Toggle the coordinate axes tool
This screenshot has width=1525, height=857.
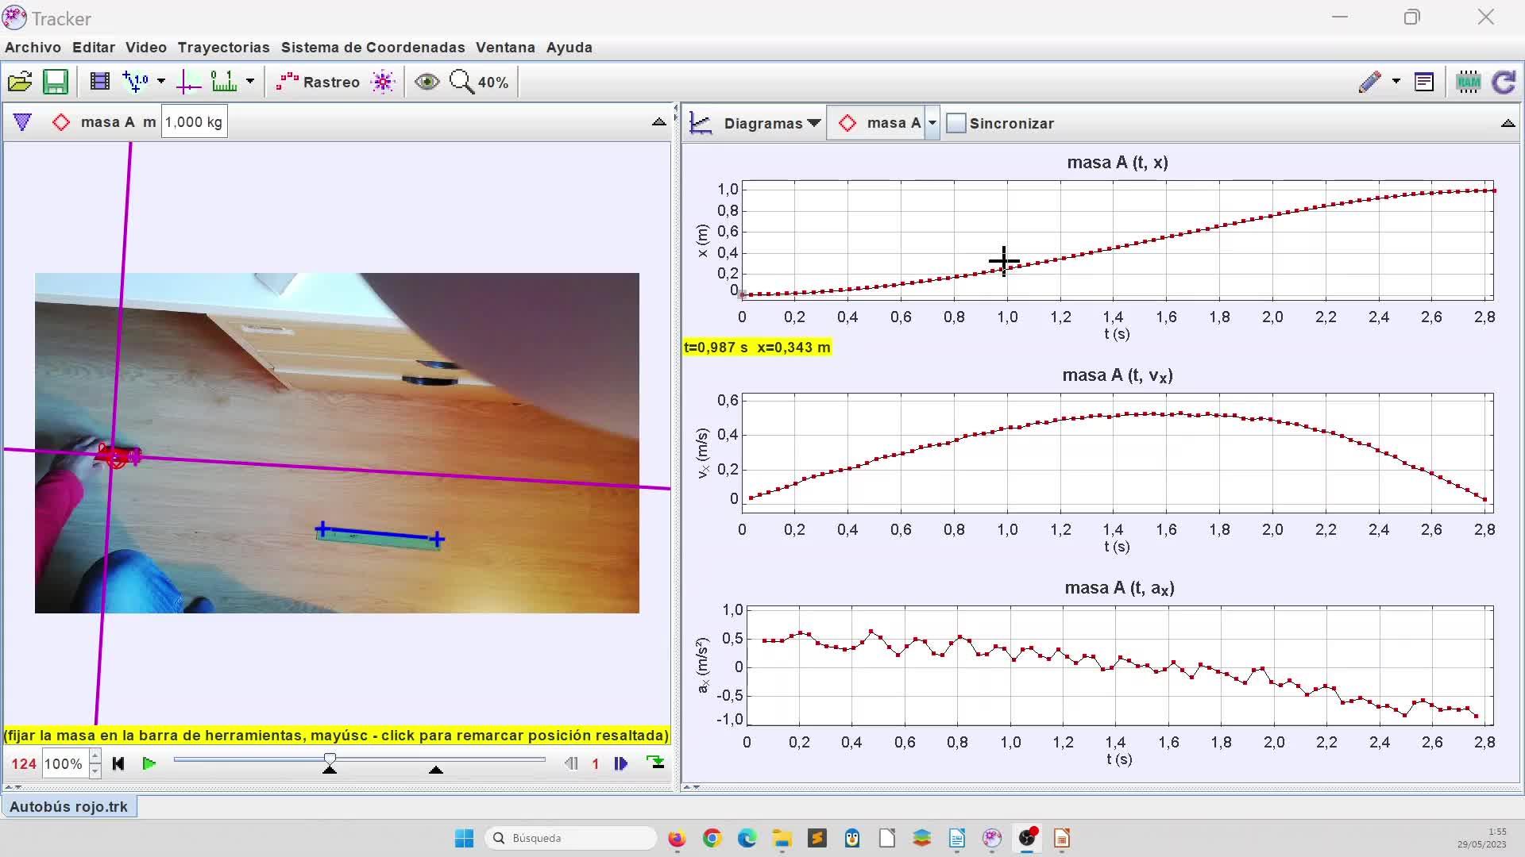188,82
